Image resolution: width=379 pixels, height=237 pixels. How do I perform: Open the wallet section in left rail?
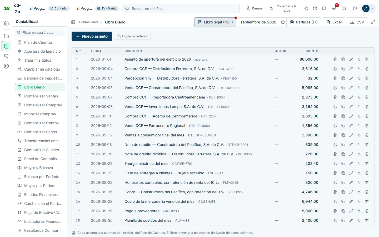tap(6, 36)
